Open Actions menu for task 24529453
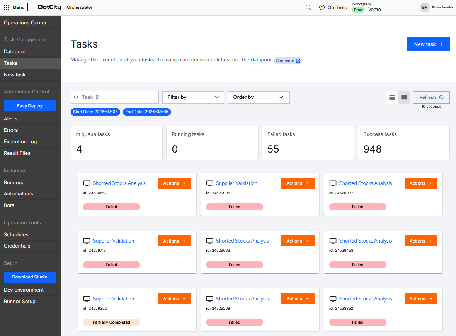The height and width of the screenshot is (336, 456). tap(421, 241)
